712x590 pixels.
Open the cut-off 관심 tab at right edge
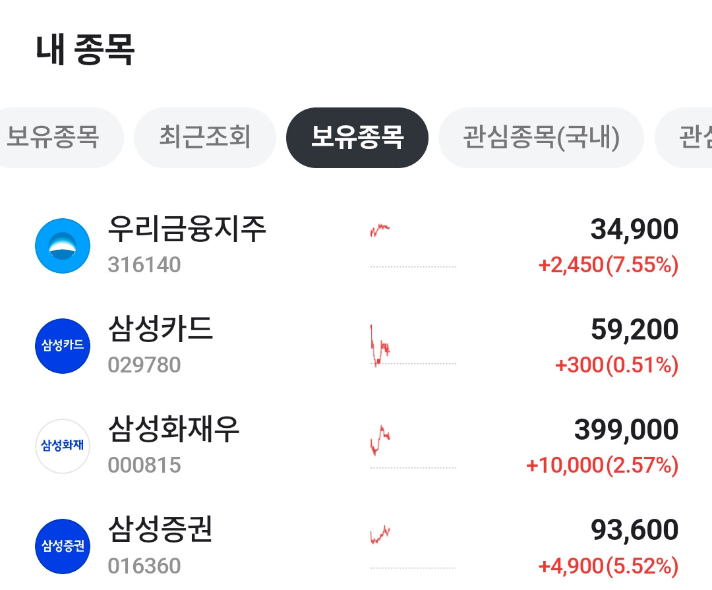tap(684, 138)
